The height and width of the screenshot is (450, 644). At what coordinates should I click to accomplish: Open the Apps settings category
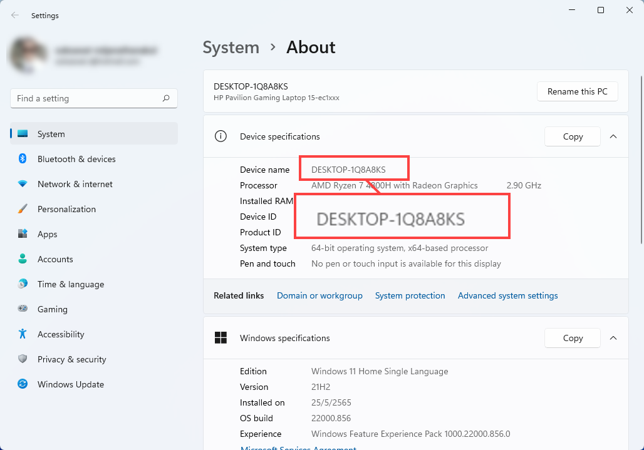click(x=94, y=234)
